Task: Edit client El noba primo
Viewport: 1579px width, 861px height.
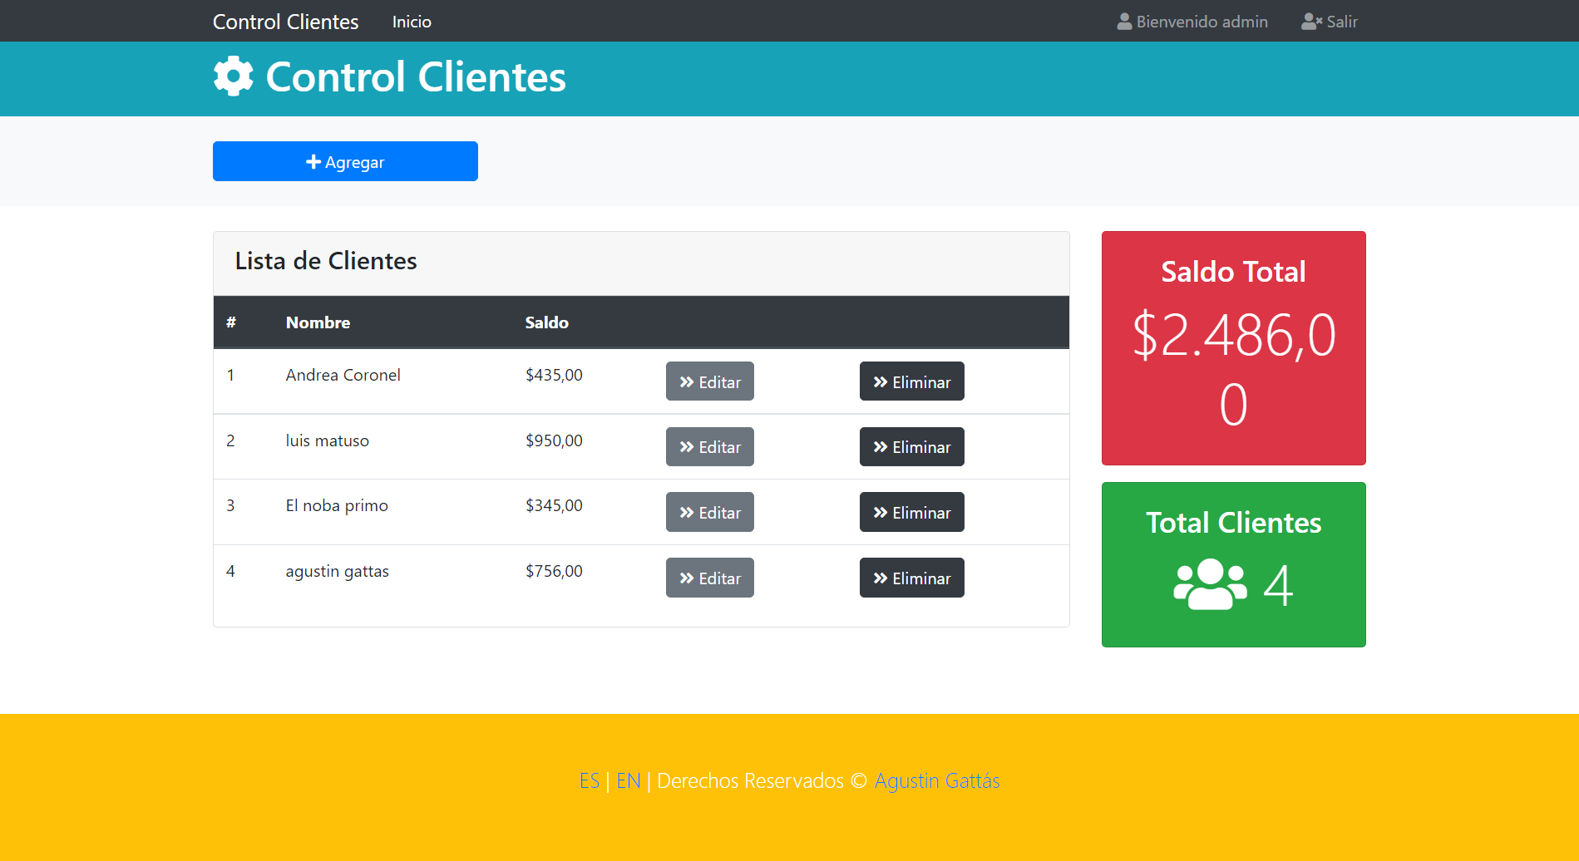Action: [710, 512]
